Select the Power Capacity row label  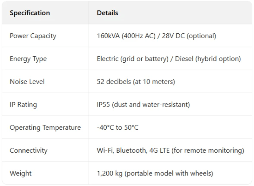pyautogui.click(x=33, y=36)
